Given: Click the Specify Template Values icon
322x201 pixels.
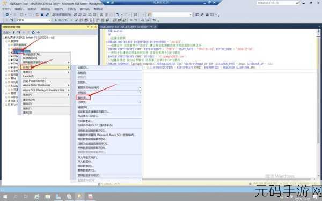Looking at the screenshot, I should 154,20.
